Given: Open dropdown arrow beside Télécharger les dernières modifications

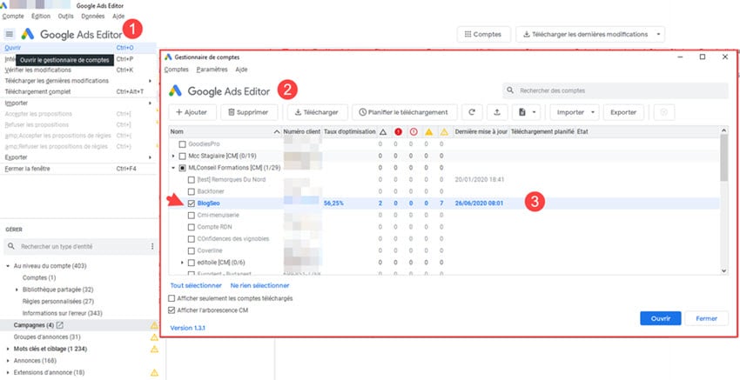Looking at the screenshot, I should coord(658,35).
